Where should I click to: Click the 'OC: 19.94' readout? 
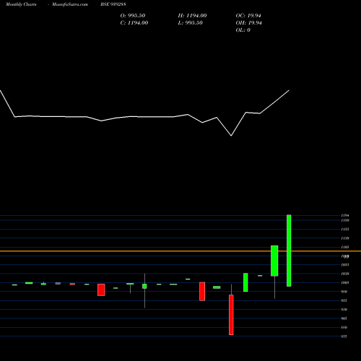248,16
